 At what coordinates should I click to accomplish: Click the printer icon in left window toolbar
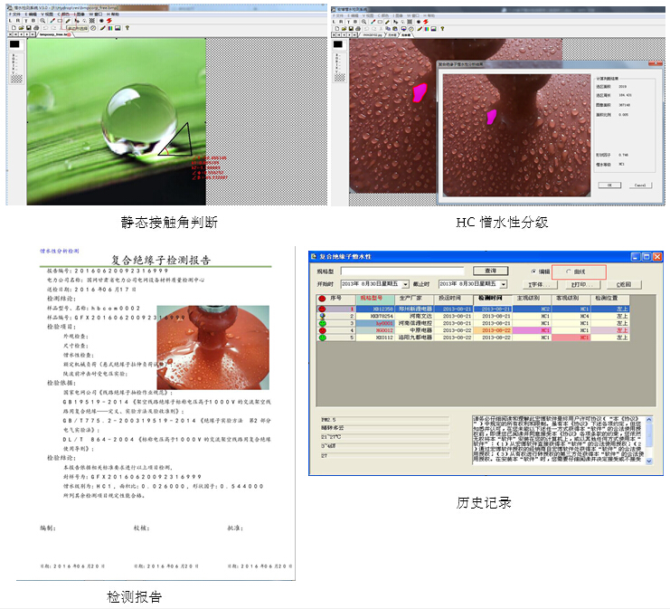(x=37, y=27)
